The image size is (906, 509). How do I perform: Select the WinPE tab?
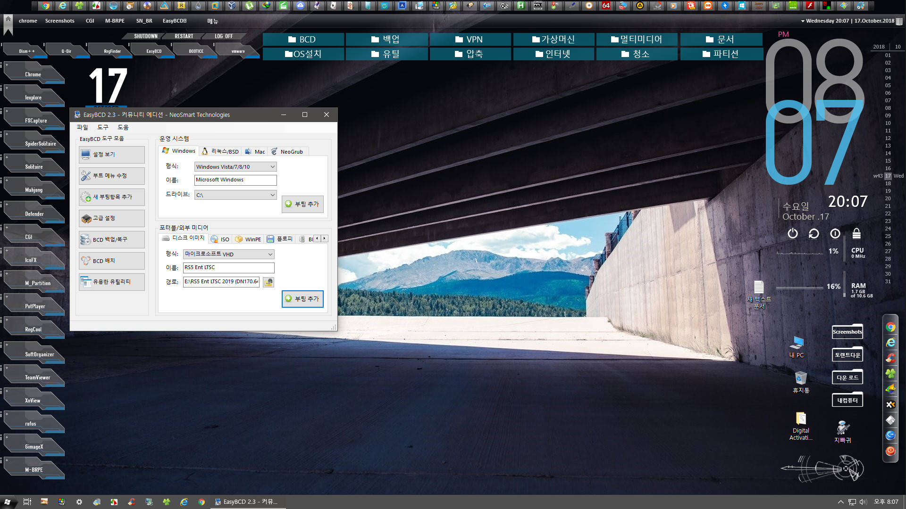pyautogui.click(x=248, y=239)
